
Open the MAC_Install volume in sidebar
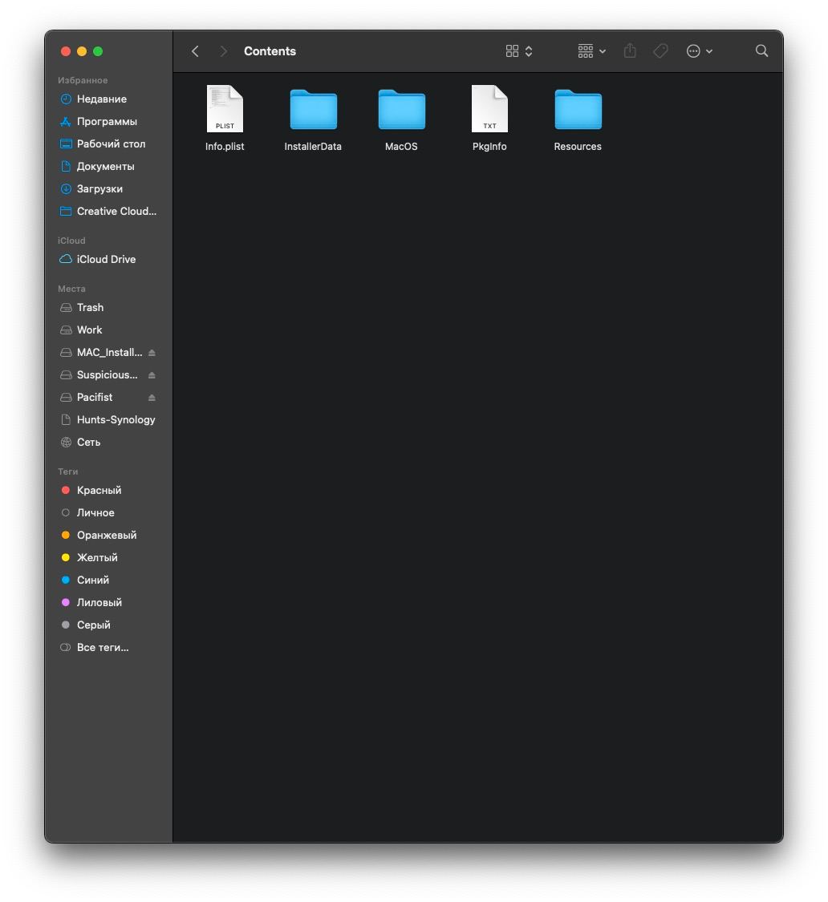click(101, 352)
